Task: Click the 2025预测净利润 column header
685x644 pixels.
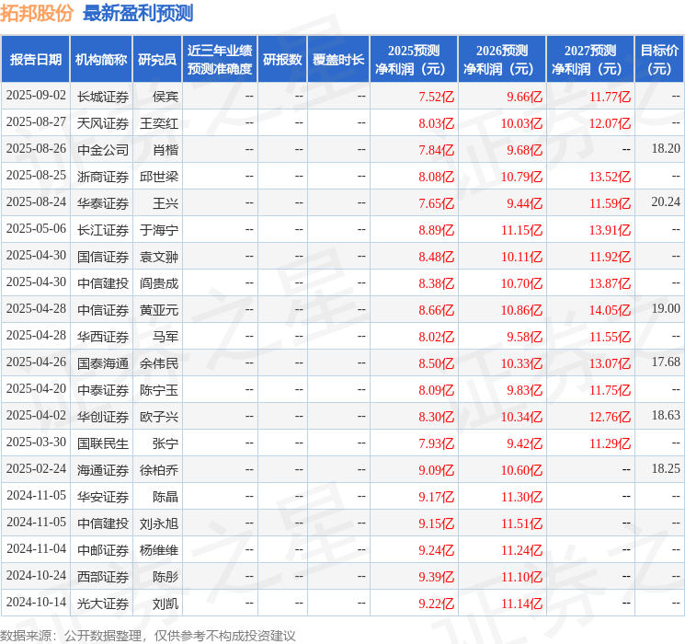Action: point(414,59)
